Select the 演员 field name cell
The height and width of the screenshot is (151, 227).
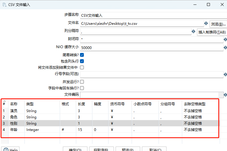[x=16, y=111]
